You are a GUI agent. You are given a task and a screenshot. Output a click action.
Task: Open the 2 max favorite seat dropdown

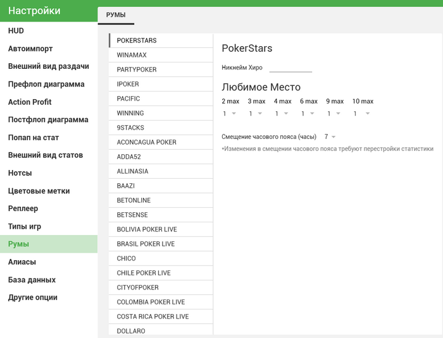tap(229, 114)
